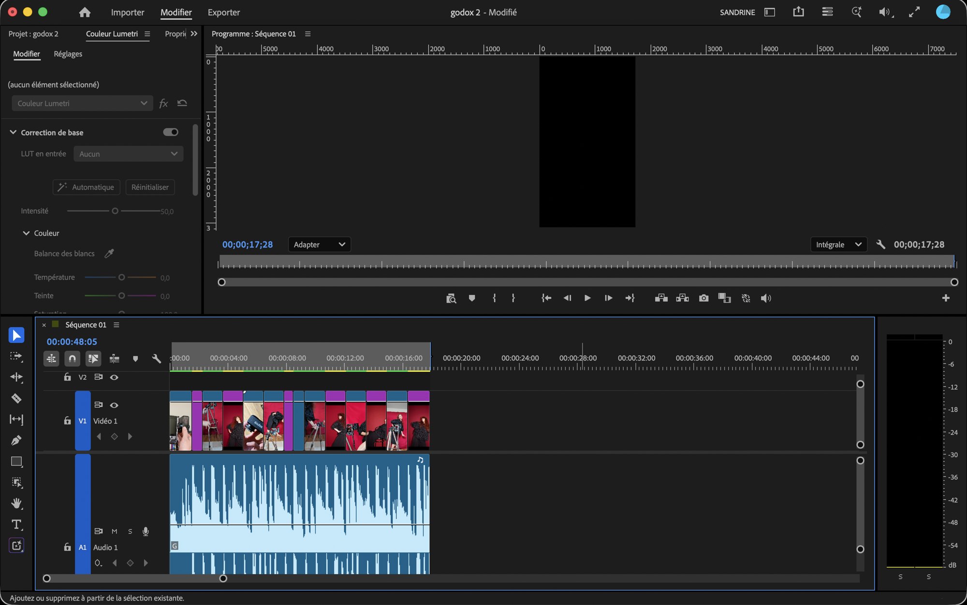This screenshot has height=605, width=967.
Task: Click the Réinitialiser button
Action: (150, 187)
